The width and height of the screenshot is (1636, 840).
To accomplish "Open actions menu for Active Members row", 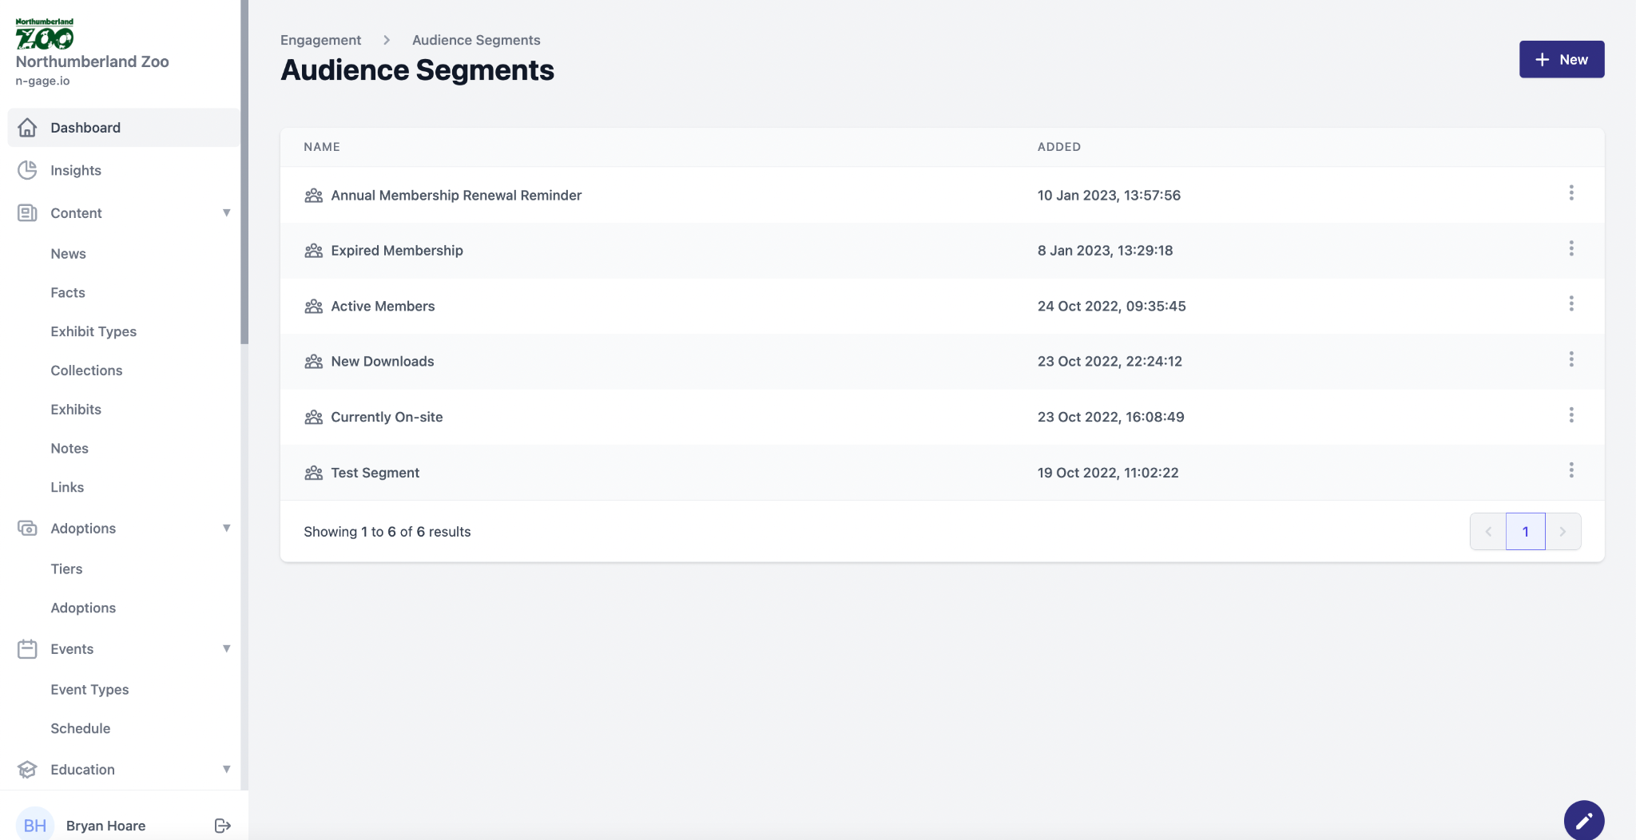I will point(1570,304).
